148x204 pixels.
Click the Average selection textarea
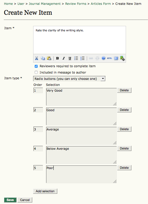tap(81, 136)
